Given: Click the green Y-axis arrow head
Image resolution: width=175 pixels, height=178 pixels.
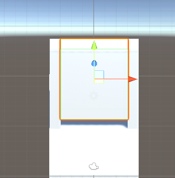Looking at the screenshot, I should (x=94, y=45).
